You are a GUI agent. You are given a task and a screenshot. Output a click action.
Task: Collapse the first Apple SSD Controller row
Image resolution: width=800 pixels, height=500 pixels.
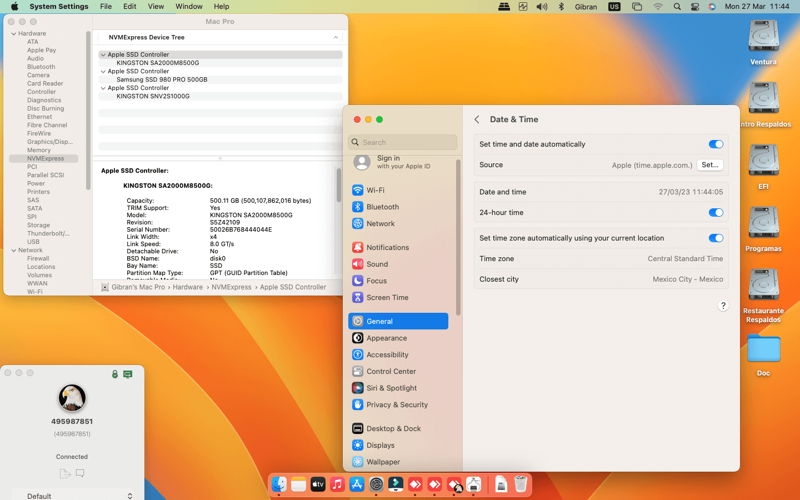(103, 55)
